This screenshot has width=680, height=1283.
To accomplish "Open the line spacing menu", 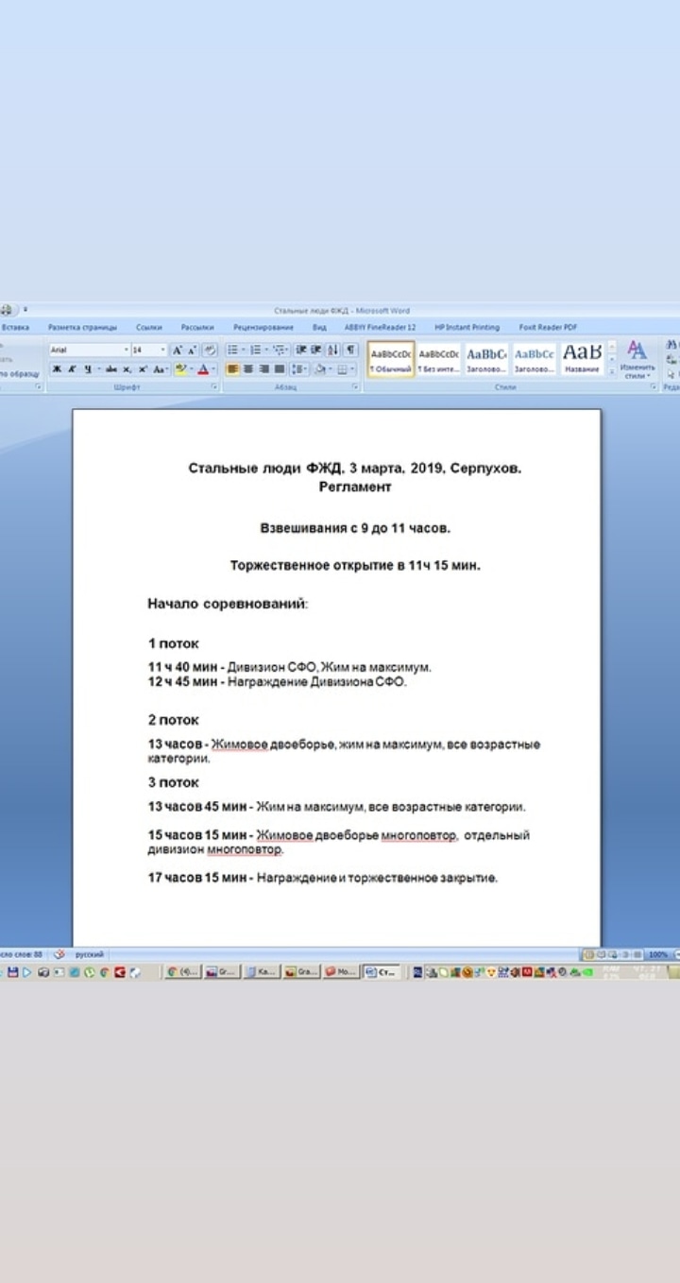I will click(x=299, y=369).
